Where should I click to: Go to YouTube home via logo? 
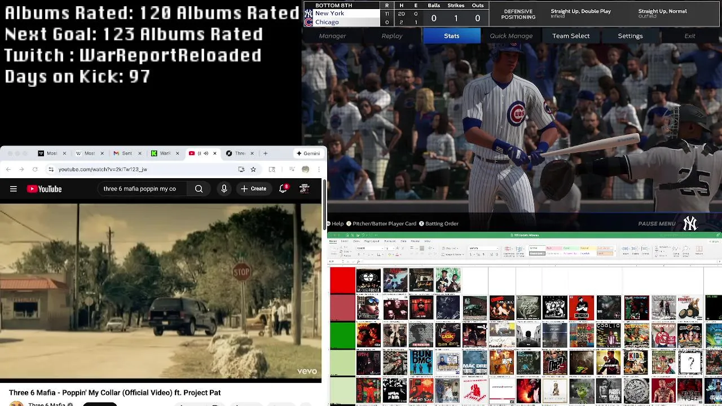click(44, 189)
